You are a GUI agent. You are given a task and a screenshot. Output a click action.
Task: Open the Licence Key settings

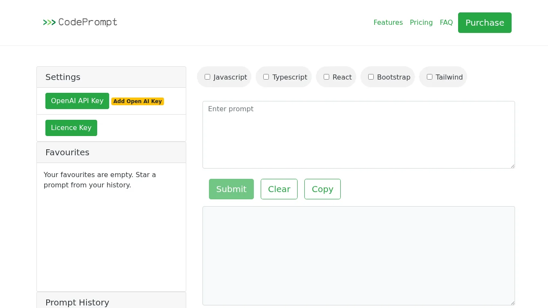71,127
